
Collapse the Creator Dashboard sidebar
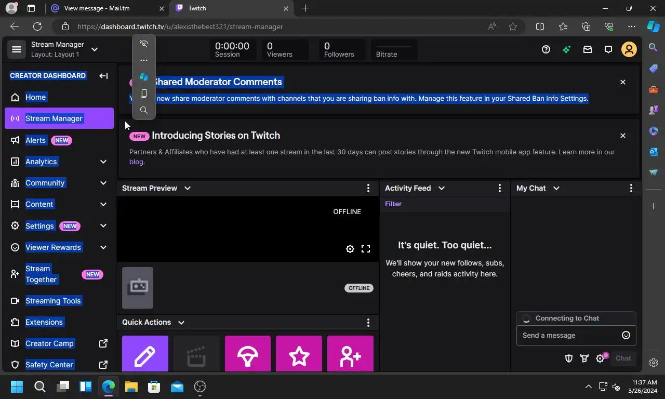click(x=103, y=76)
